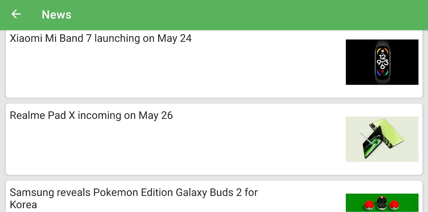Click the Galaxy Buds case between Poke Balls

(382, 203)
